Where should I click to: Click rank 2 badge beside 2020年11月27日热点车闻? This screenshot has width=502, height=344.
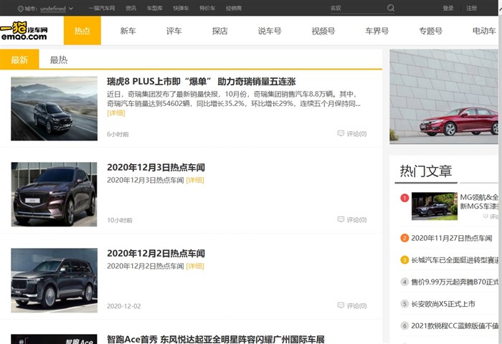(x=404, y=238)
